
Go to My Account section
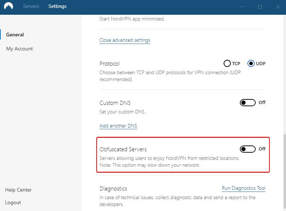pos(19,49)
